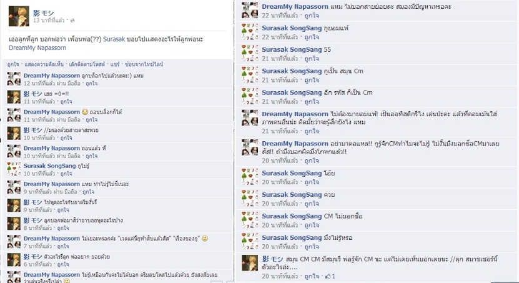Select เลิกติดตามโพสต์ option under post
Screen dimensions: 519x283
pos(87,64)
